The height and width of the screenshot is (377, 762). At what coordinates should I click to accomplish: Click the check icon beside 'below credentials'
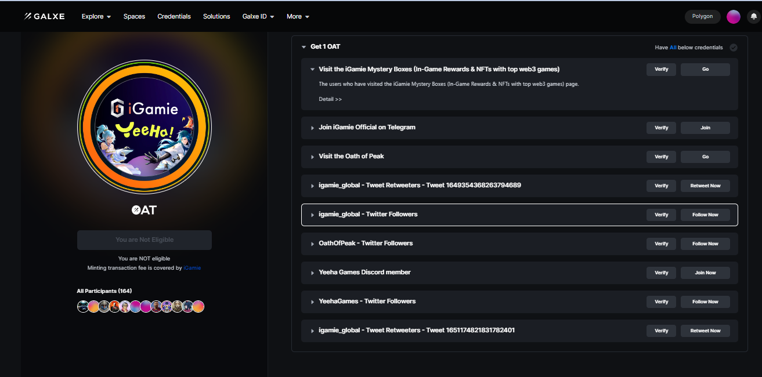tap(734, 48)
